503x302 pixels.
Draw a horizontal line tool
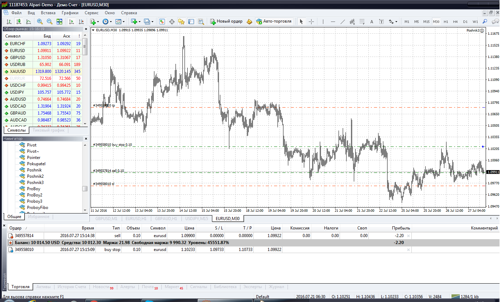pos(333,22)
